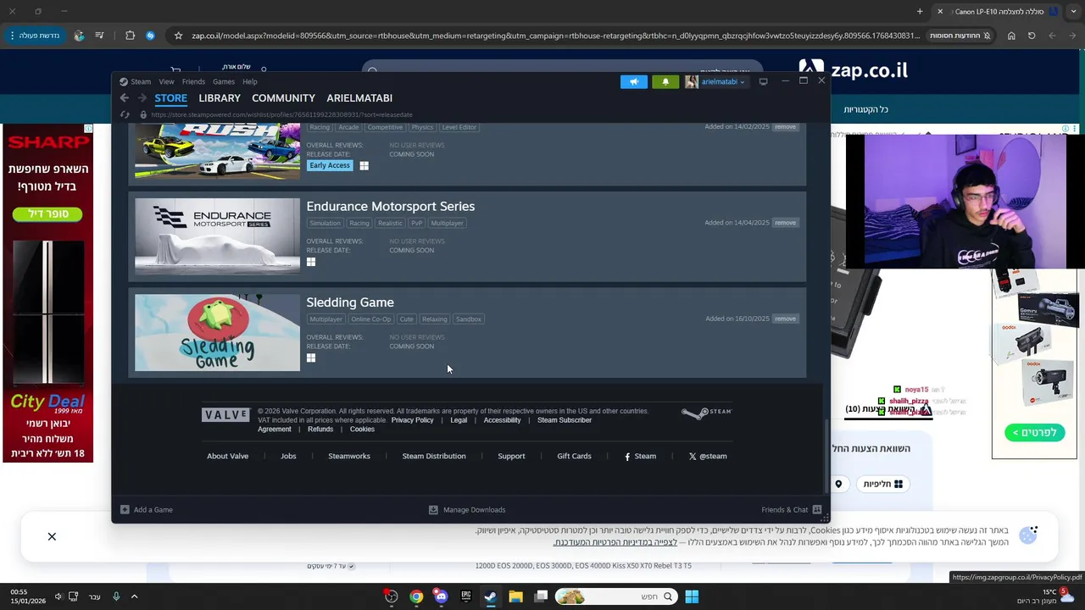Click green SHARP ad button
The width and height of the screenshot is (1085, 610).
tap(47, 214)
